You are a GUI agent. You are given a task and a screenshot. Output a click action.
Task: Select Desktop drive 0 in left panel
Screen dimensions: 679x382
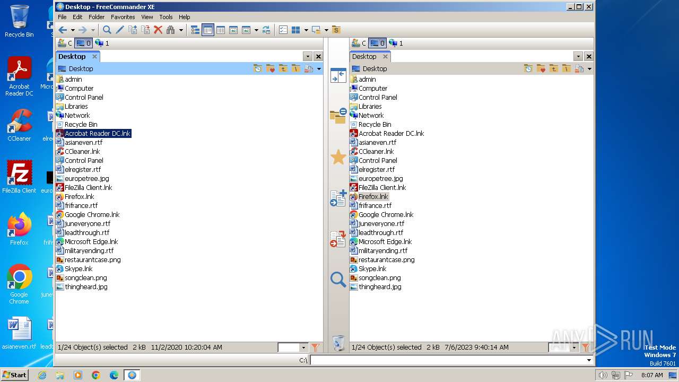(x=83, y=43)
